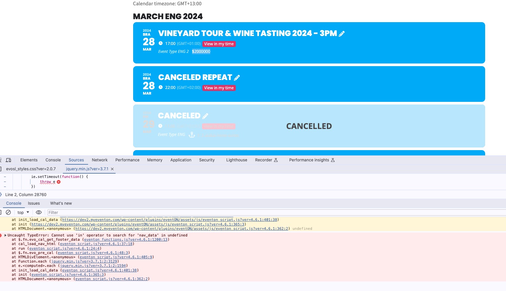Expand the Uncaught TypeError message triangle
506x291 pixels.
pyautogui.click(x=5, y=235)
